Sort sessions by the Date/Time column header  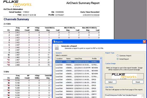coord(82,59)
